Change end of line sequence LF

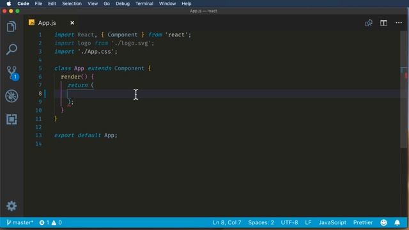tap(308, 222)
